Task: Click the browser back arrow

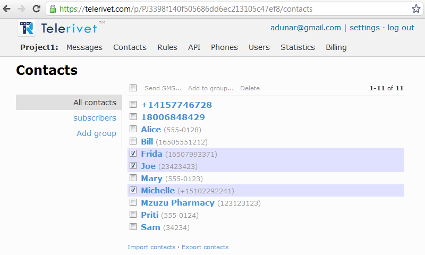Action: [x=8, y=9]
